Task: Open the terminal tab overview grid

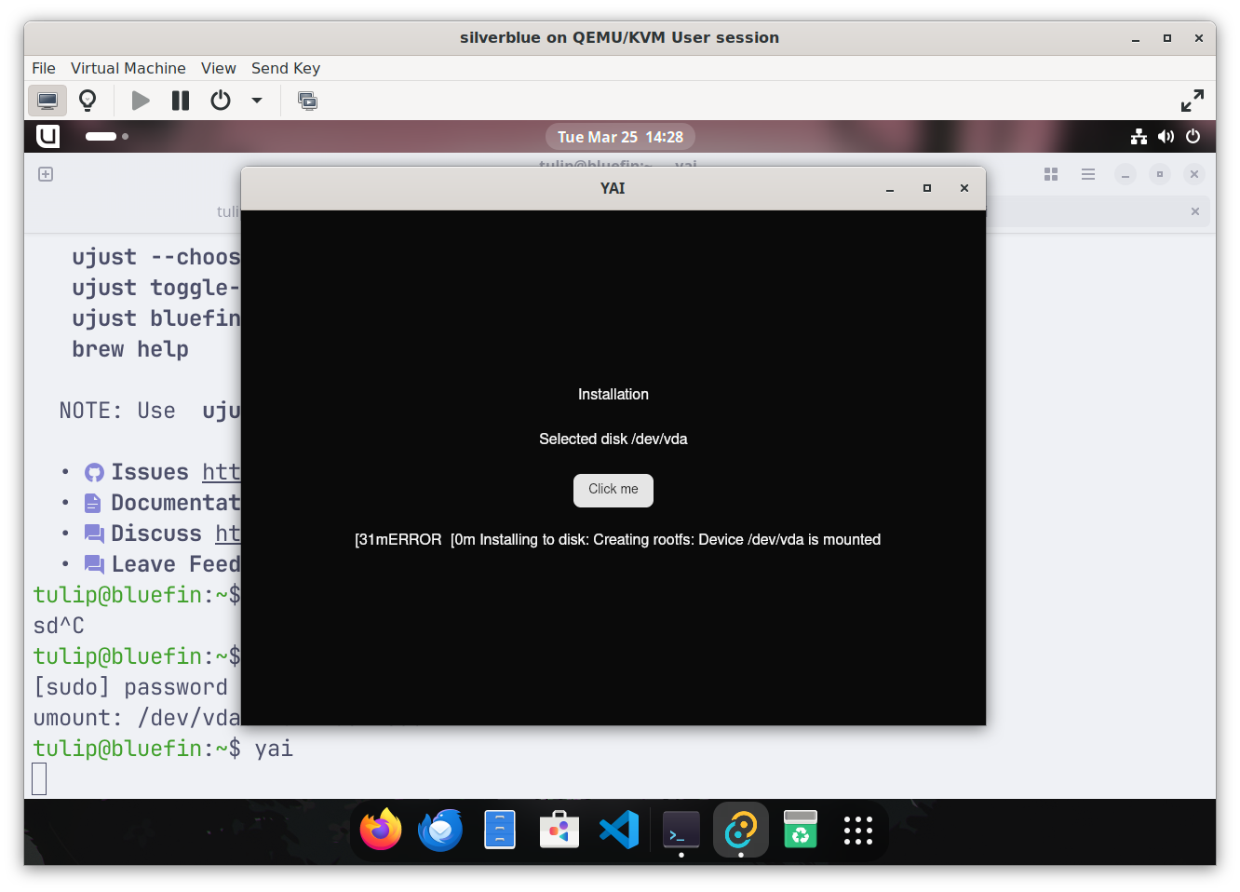Action: click(1051, 174)
